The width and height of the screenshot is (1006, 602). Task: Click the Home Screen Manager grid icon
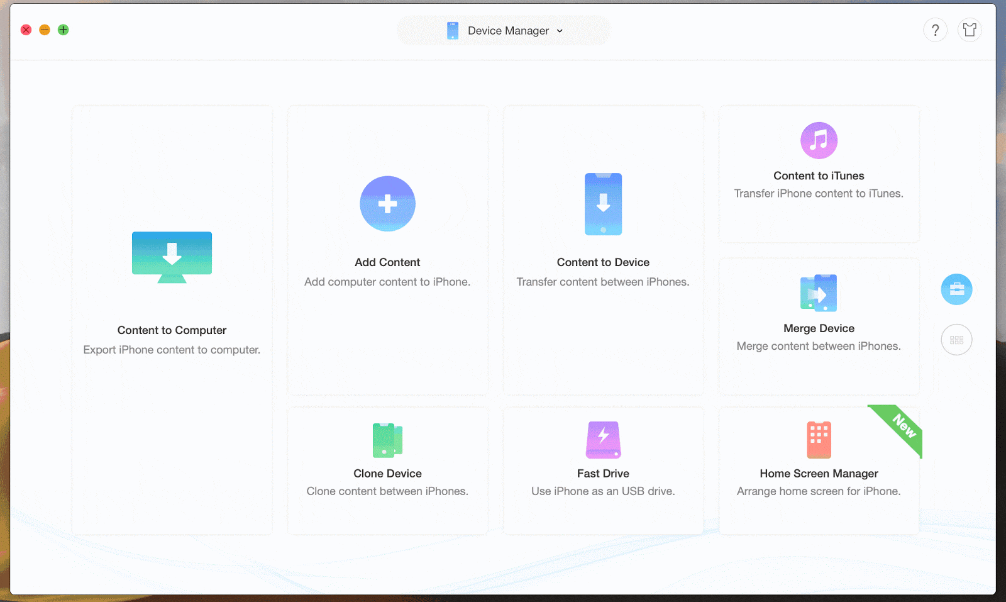point(819,440)
